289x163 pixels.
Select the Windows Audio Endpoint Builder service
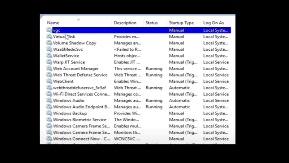[x=82, y=107]
